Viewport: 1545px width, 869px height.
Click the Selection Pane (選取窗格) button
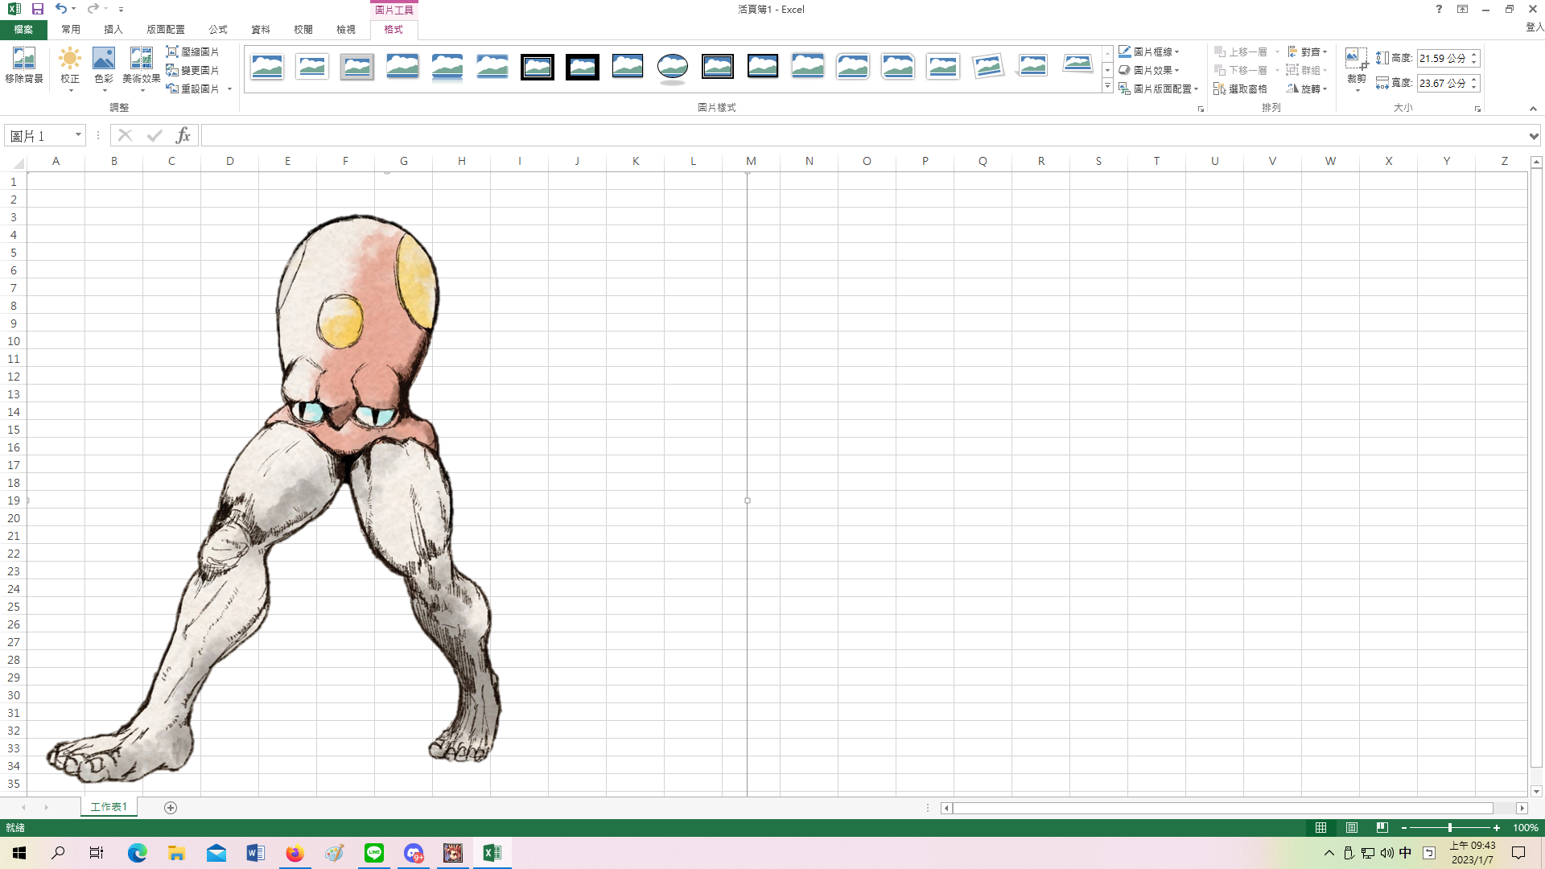coord(1240,89)
